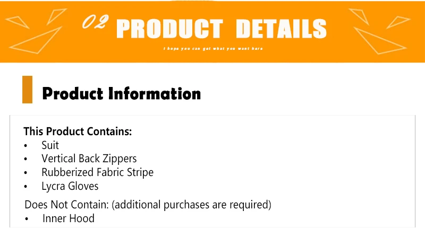
Task: Click the orange bar beside Product Information
Action: (28, 90)
